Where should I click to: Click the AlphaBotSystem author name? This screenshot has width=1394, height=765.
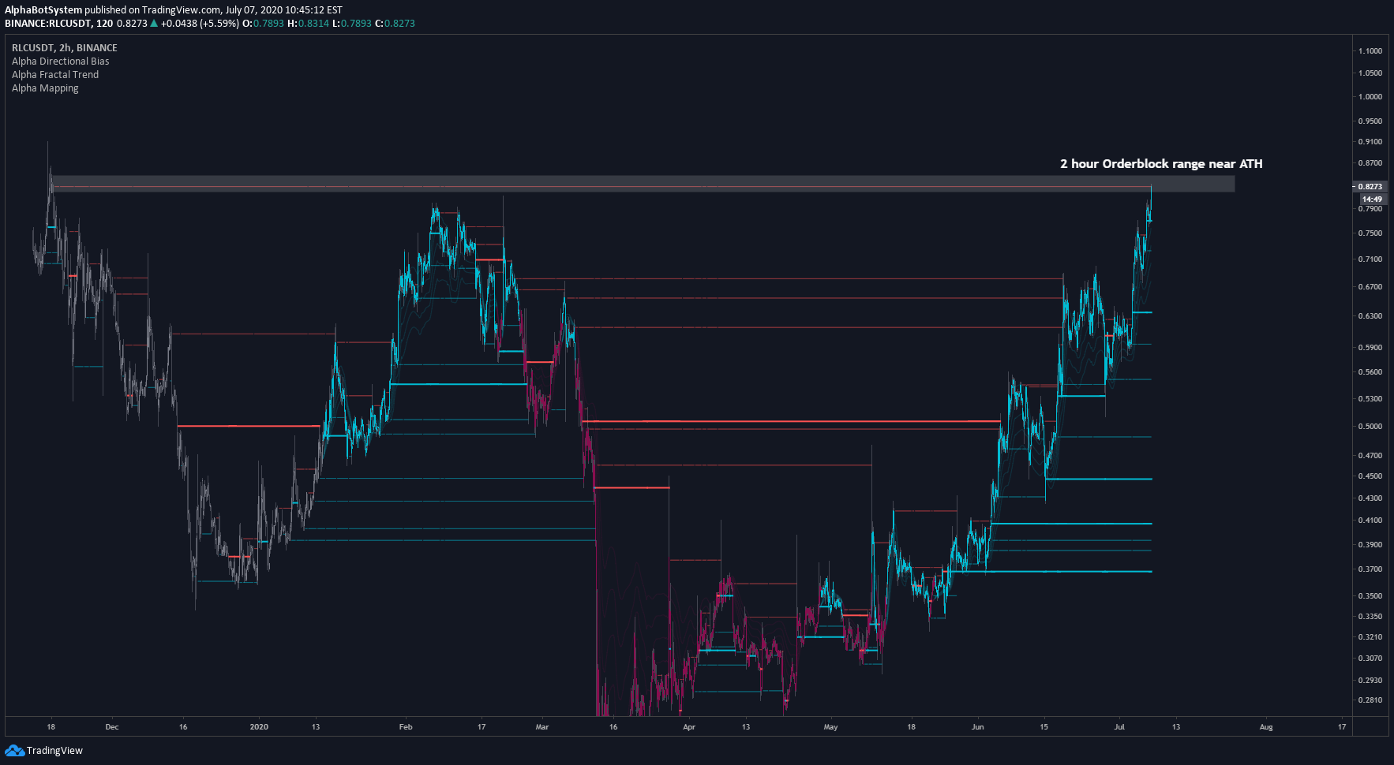tap(43, 10)
